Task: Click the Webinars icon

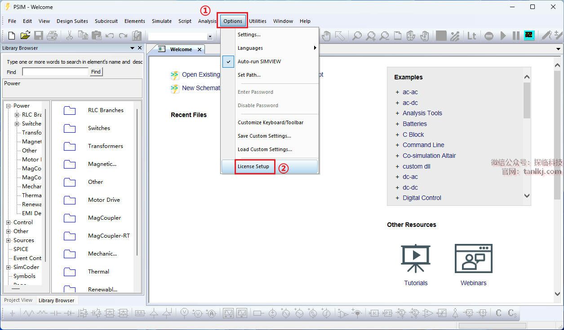Action: click(473, 259)
